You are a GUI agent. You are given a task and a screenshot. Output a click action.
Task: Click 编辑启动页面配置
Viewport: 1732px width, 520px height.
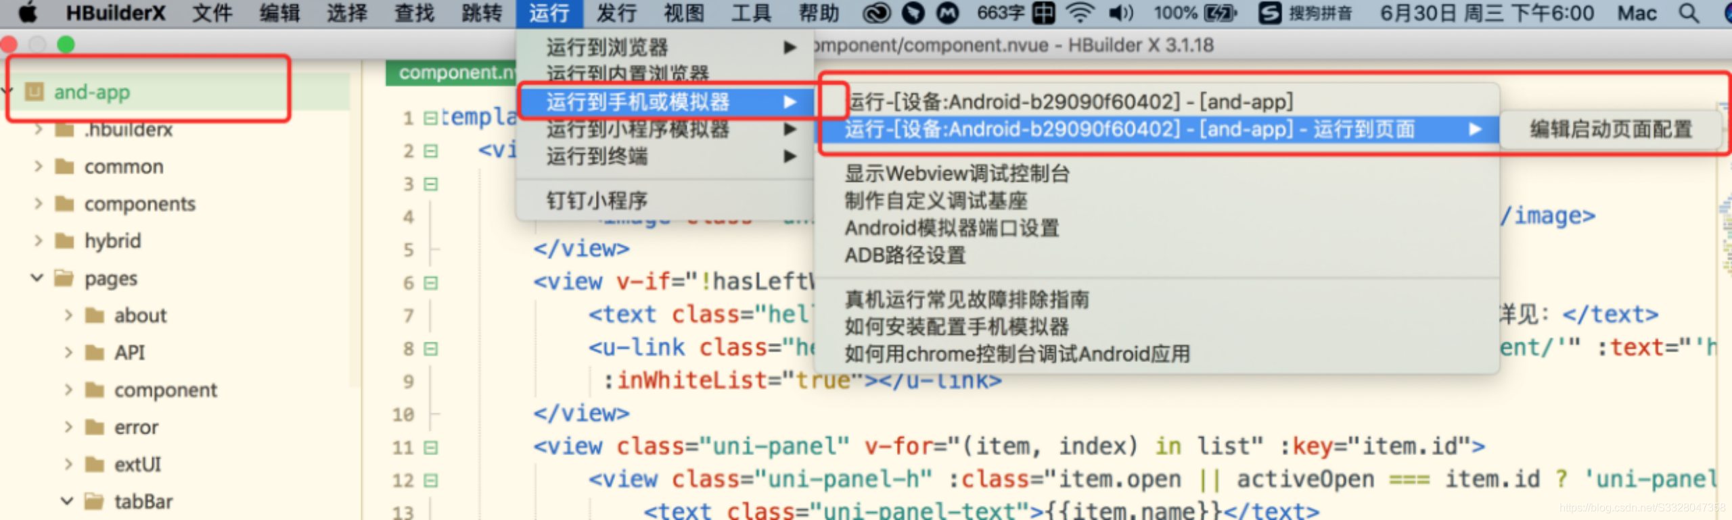pos(1611,129)
